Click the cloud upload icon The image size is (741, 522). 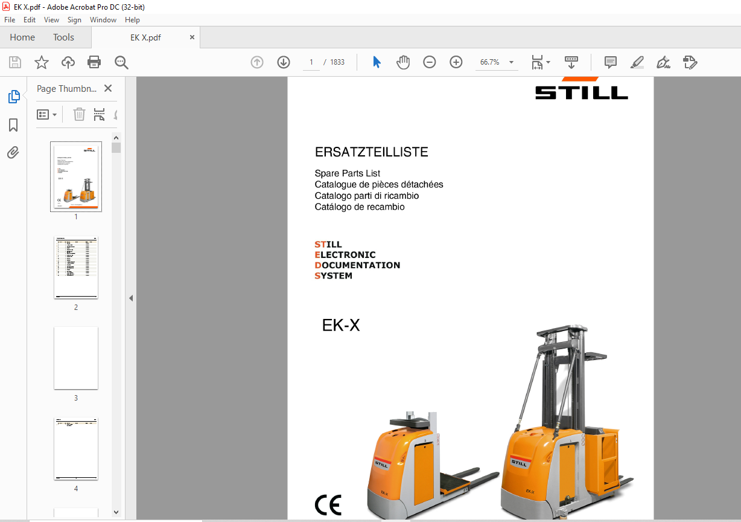pyautogui.click(x=68, y=62)
